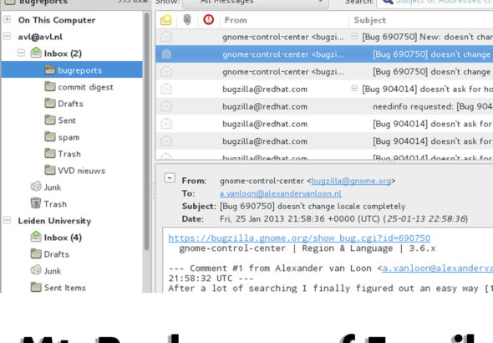The width and height of the screenshot is (493, 343).
Task: Expand On This Computer node
Action: pyautogui.click(x=7, y=20)
